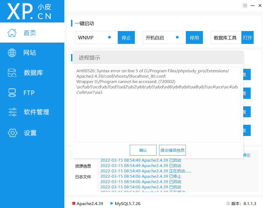The image size is (263, 208).
Task: Open the 数据库工具 database tool selector
Action: 226,37
